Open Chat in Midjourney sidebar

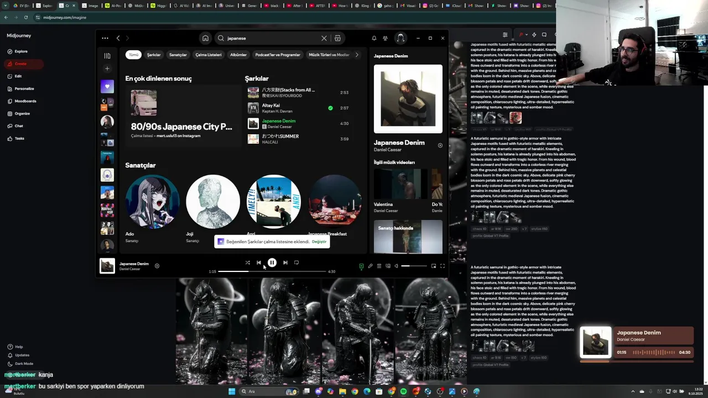point(19,126)
